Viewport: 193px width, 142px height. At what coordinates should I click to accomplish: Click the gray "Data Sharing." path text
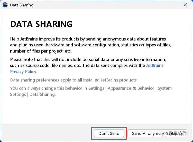(42, 94)
